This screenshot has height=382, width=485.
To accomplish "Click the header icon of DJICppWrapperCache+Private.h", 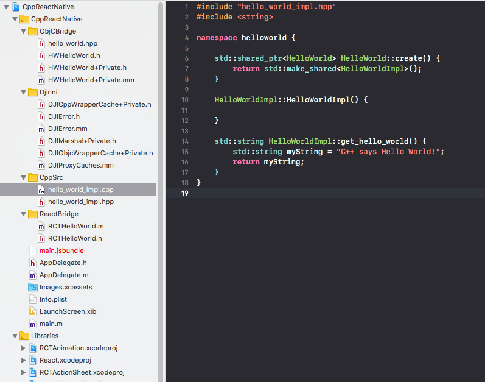I will [x=41, y=105].
